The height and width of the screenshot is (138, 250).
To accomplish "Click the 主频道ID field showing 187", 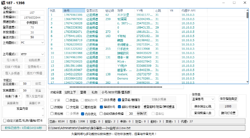I will 32,13.
